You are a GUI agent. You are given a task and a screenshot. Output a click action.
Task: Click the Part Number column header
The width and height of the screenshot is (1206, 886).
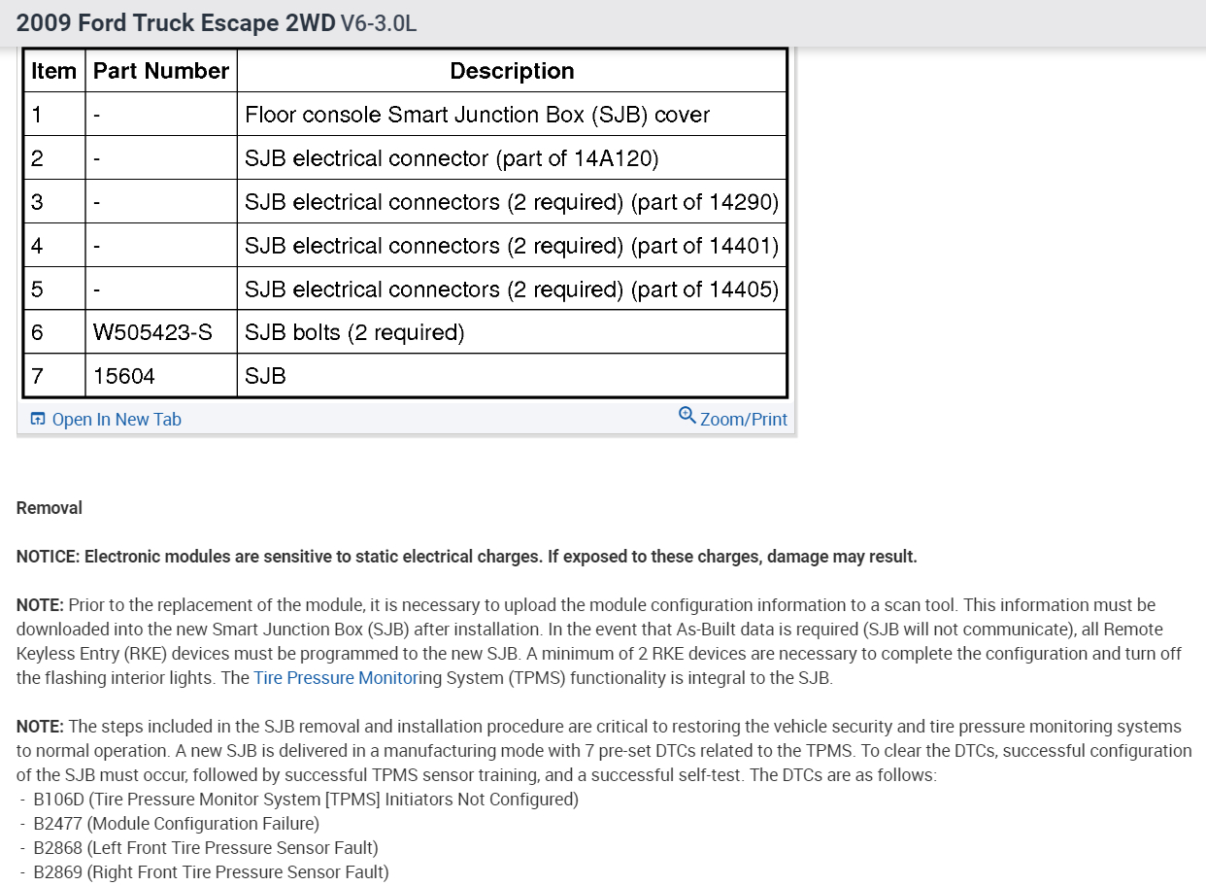pos(161,71)
